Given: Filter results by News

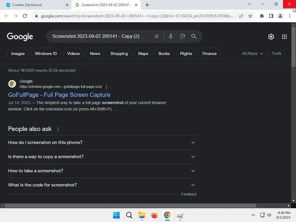Looking at the screenshot, I should [95, 53].
